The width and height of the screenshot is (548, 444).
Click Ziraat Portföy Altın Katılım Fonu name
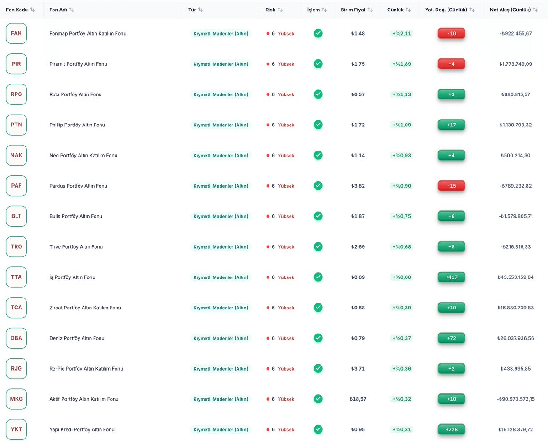85,308
